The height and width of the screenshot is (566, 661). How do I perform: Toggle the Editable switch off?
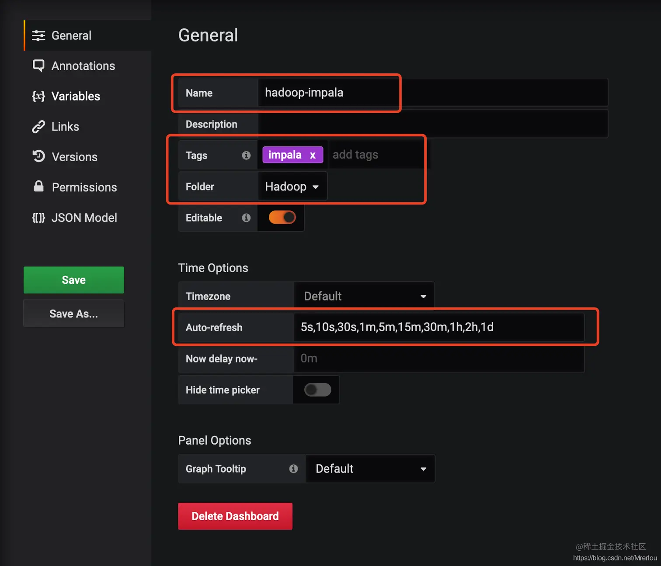[x=282, y=217]
